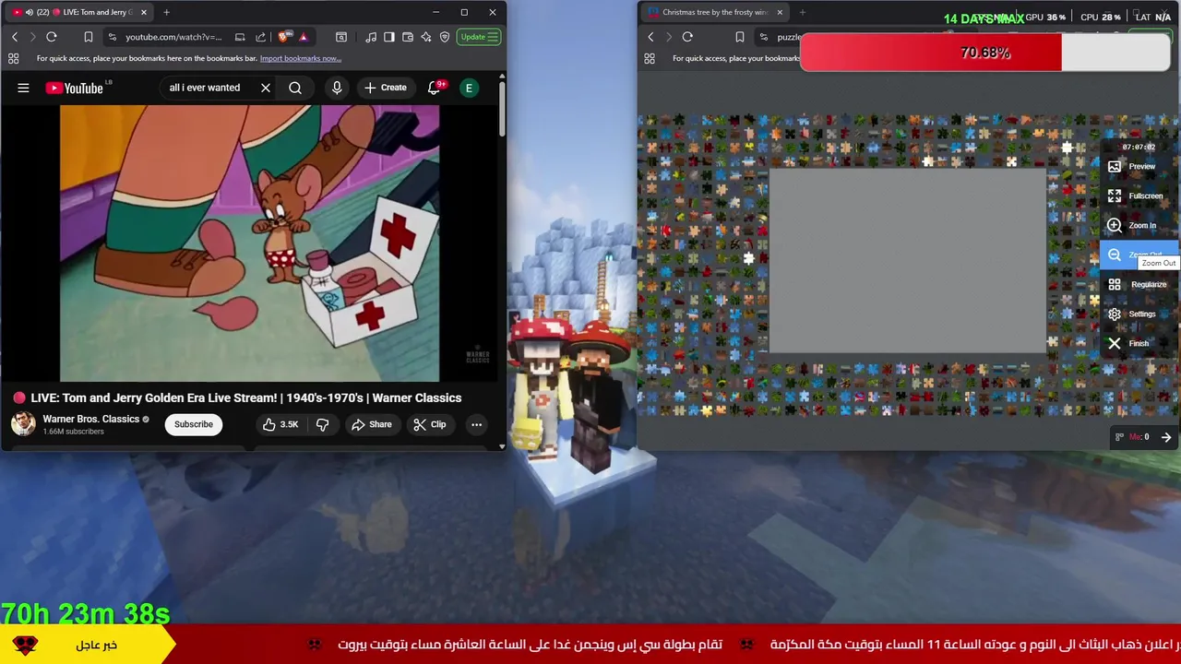Reload the YouTube page
This screenshot has height=664, width=1181.
point(52,37)
